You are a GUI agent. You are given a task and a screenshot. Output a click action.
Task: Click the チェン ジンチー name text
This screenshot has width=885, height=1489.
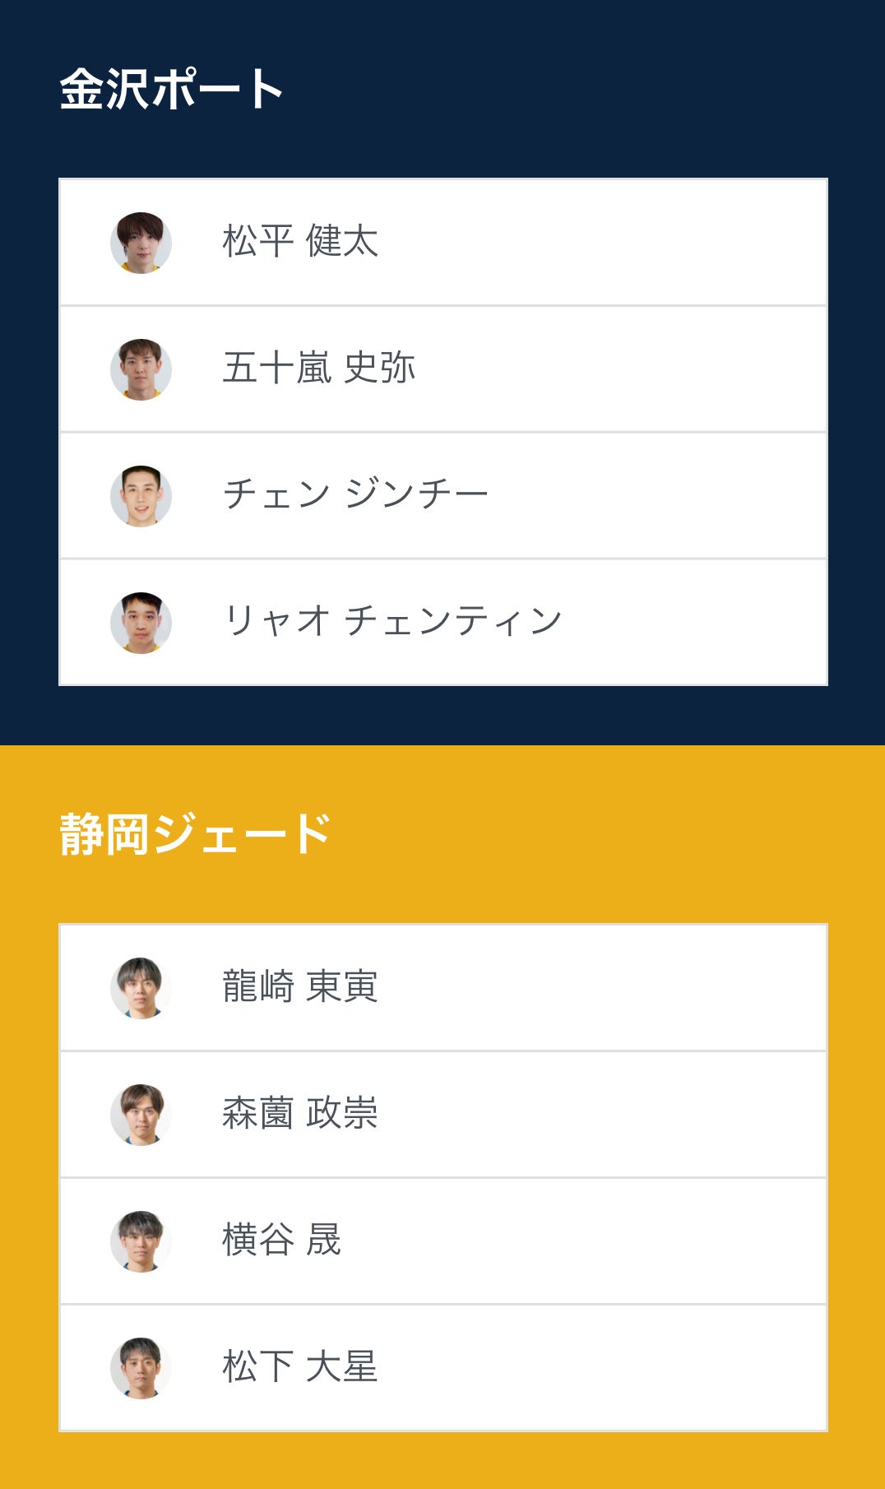coord(355,495)
